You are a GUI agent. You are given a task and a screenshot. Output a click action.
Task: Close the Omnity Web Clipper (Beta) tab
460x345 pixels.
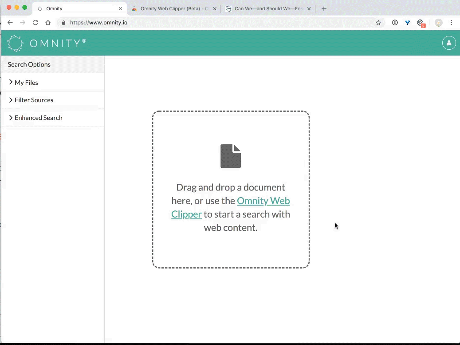coord(215,9)
